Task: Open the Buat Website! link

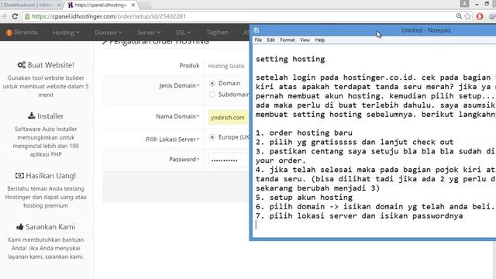Action: (x=46, y=65)
